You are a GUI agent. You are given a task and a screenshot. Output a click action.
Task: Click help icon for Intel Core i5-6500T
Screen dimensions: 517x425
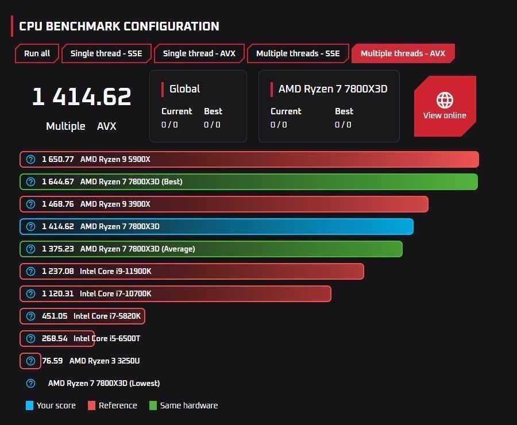tap(30, 339)
